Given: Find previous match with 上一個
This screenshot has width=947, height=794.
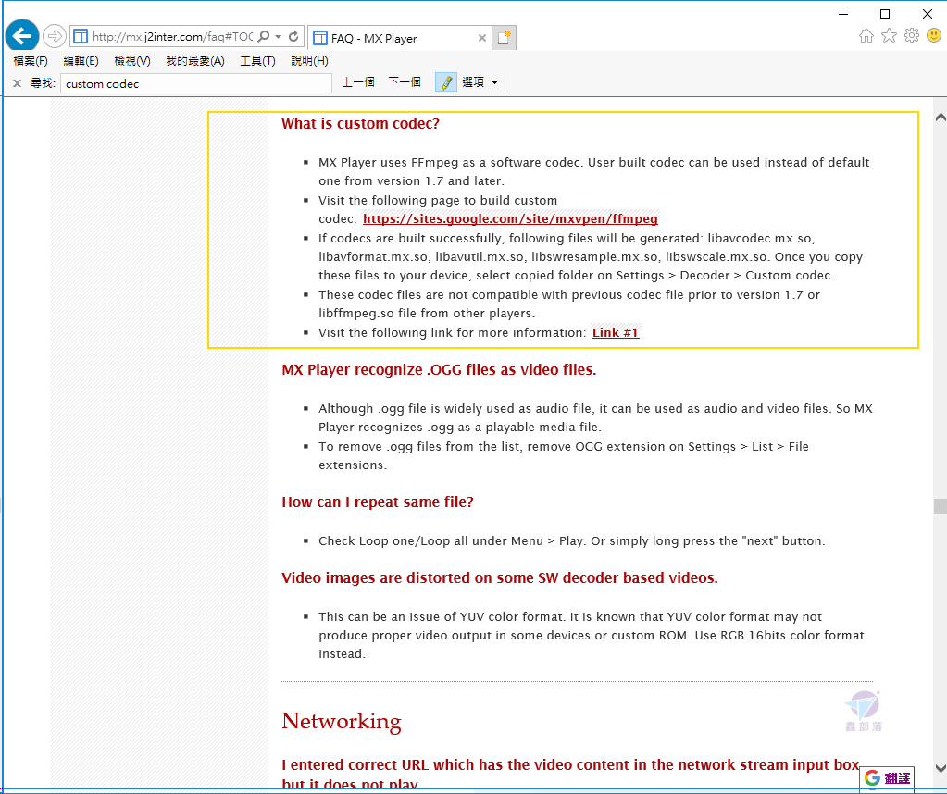Looking at the screenshot, I should pyautogui.click(x=358, y=82).
